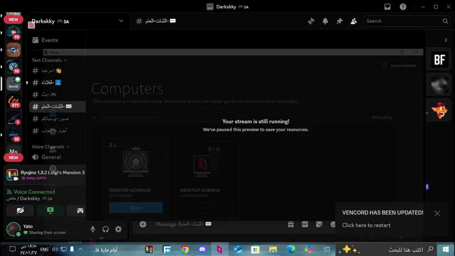Open notification settings bell icon
The width and height of the screenshot is (455, 256).
[325, 21]
